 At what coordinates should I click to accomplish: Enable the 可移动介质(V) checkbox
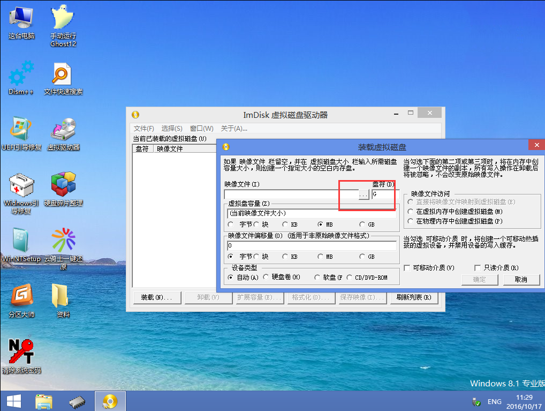coord(408,267)
